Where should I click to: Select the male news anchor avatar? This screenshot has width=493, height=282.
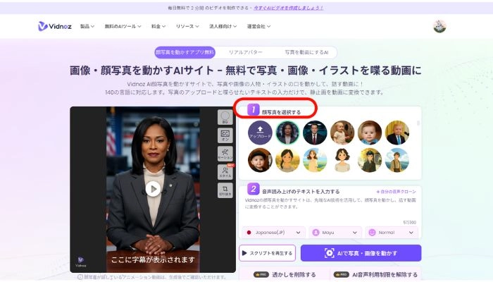tap(315, 133)
